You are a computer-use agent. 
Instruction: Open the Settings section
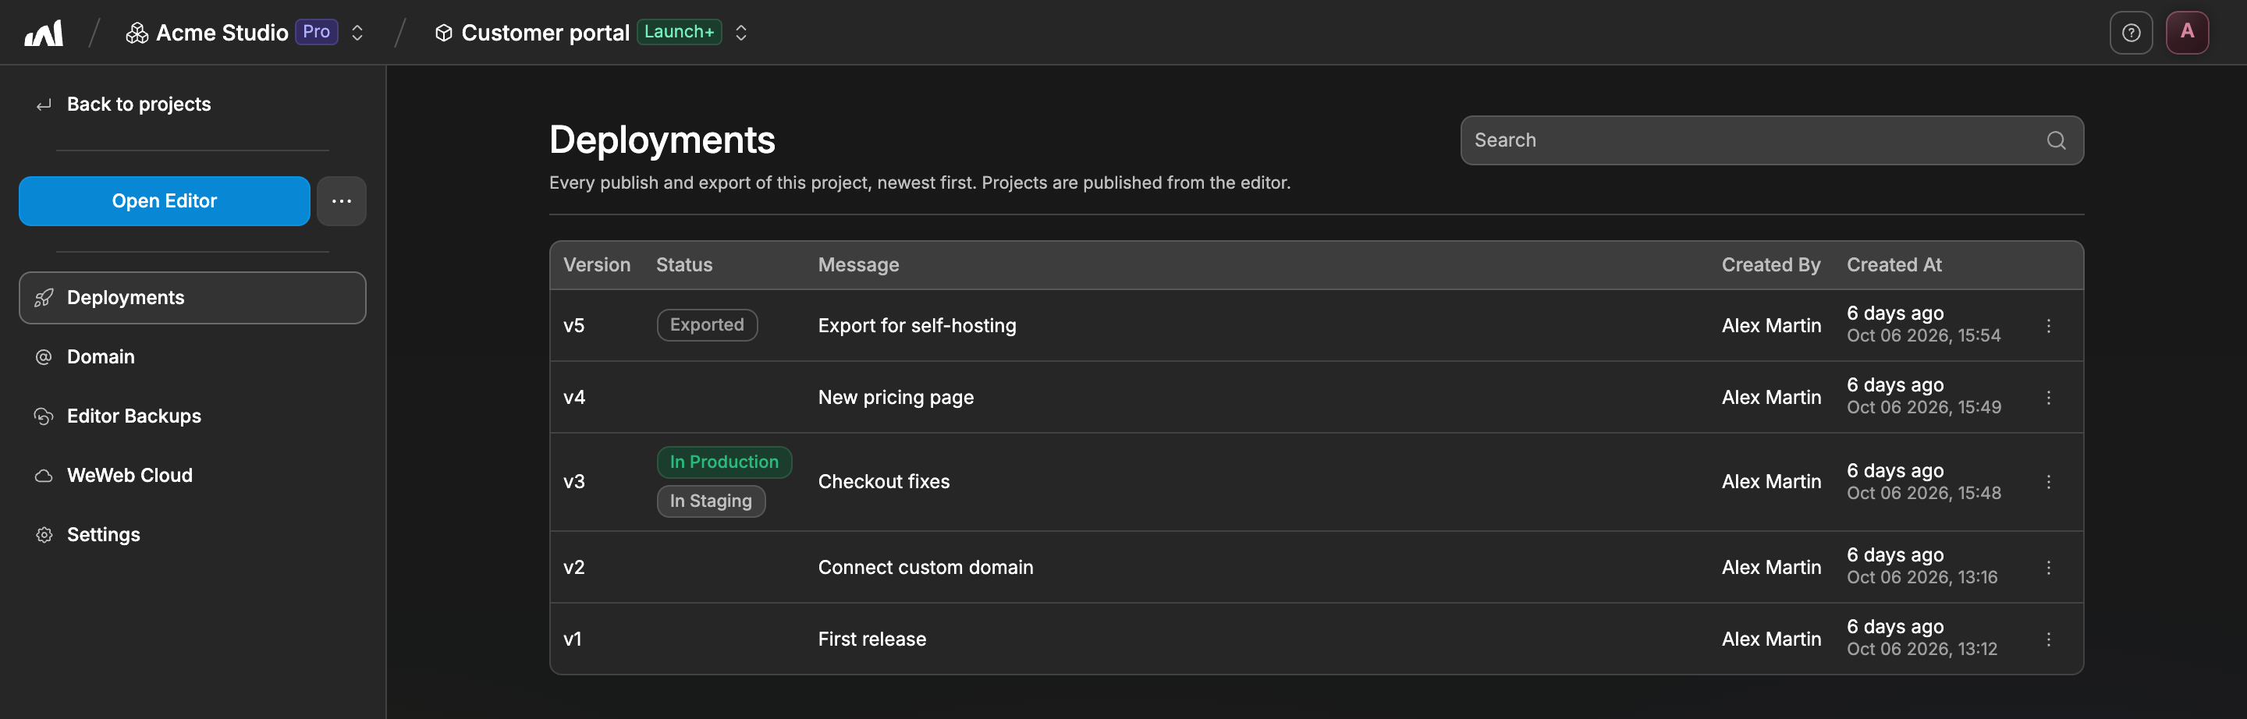point(193,535)
